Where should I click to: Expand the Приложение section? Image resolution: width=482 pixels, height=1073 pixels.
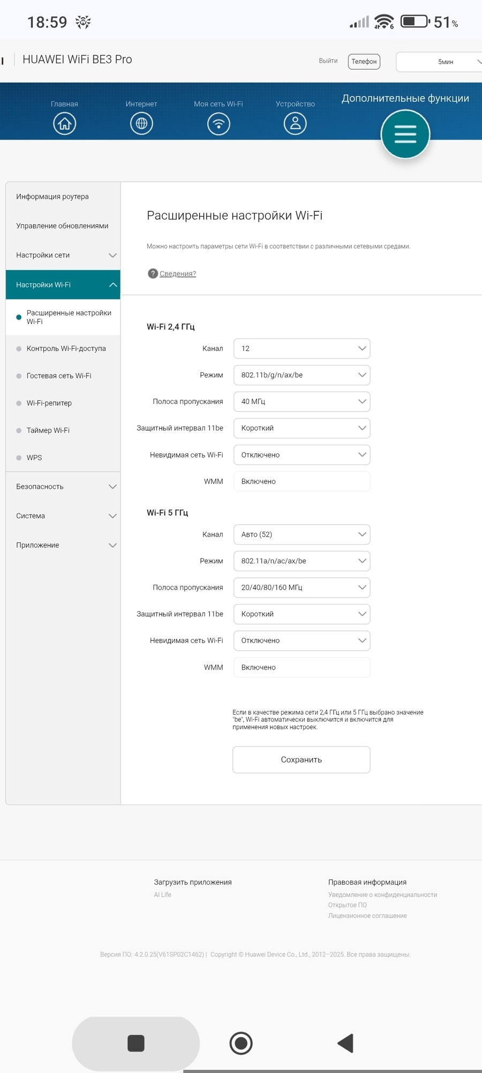tap(63, 545)
